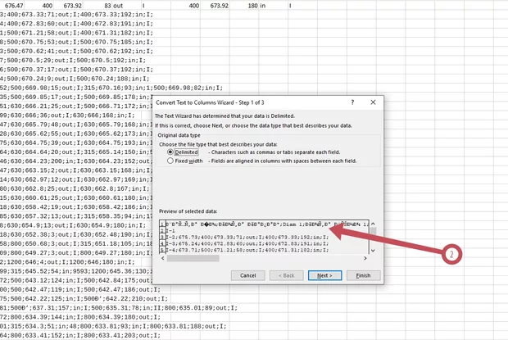Viewport: 508px width, 340px height.
Task: Select the Delimited radio button
Action: (170, 152)
